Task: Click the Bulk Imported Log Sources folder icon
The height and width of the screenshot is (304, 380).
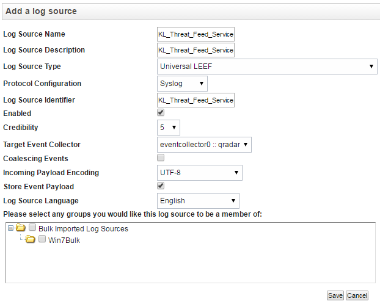Action: 21,228
